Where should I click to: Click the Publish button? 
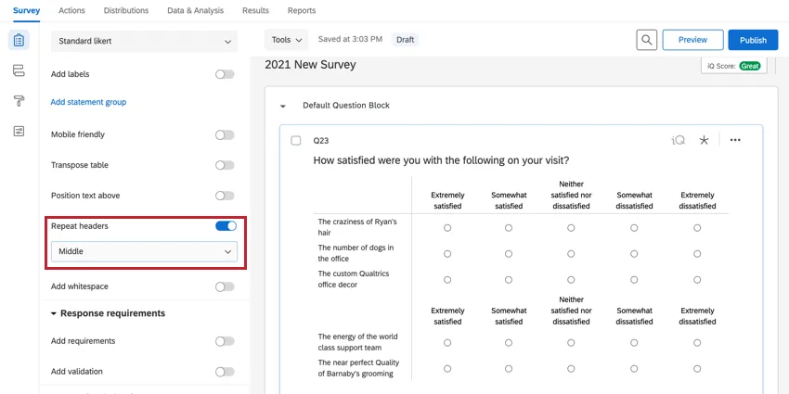pos(753,40)
